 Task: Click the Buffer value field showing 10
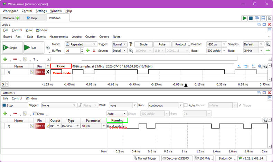[73, 51]
